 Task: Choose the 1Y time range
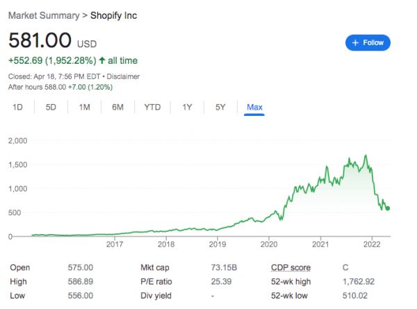(187, 107)
